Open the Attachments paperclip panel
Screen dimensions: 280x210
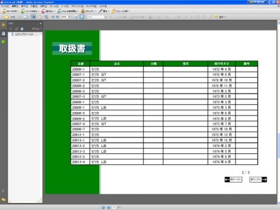tap(3, 191)
